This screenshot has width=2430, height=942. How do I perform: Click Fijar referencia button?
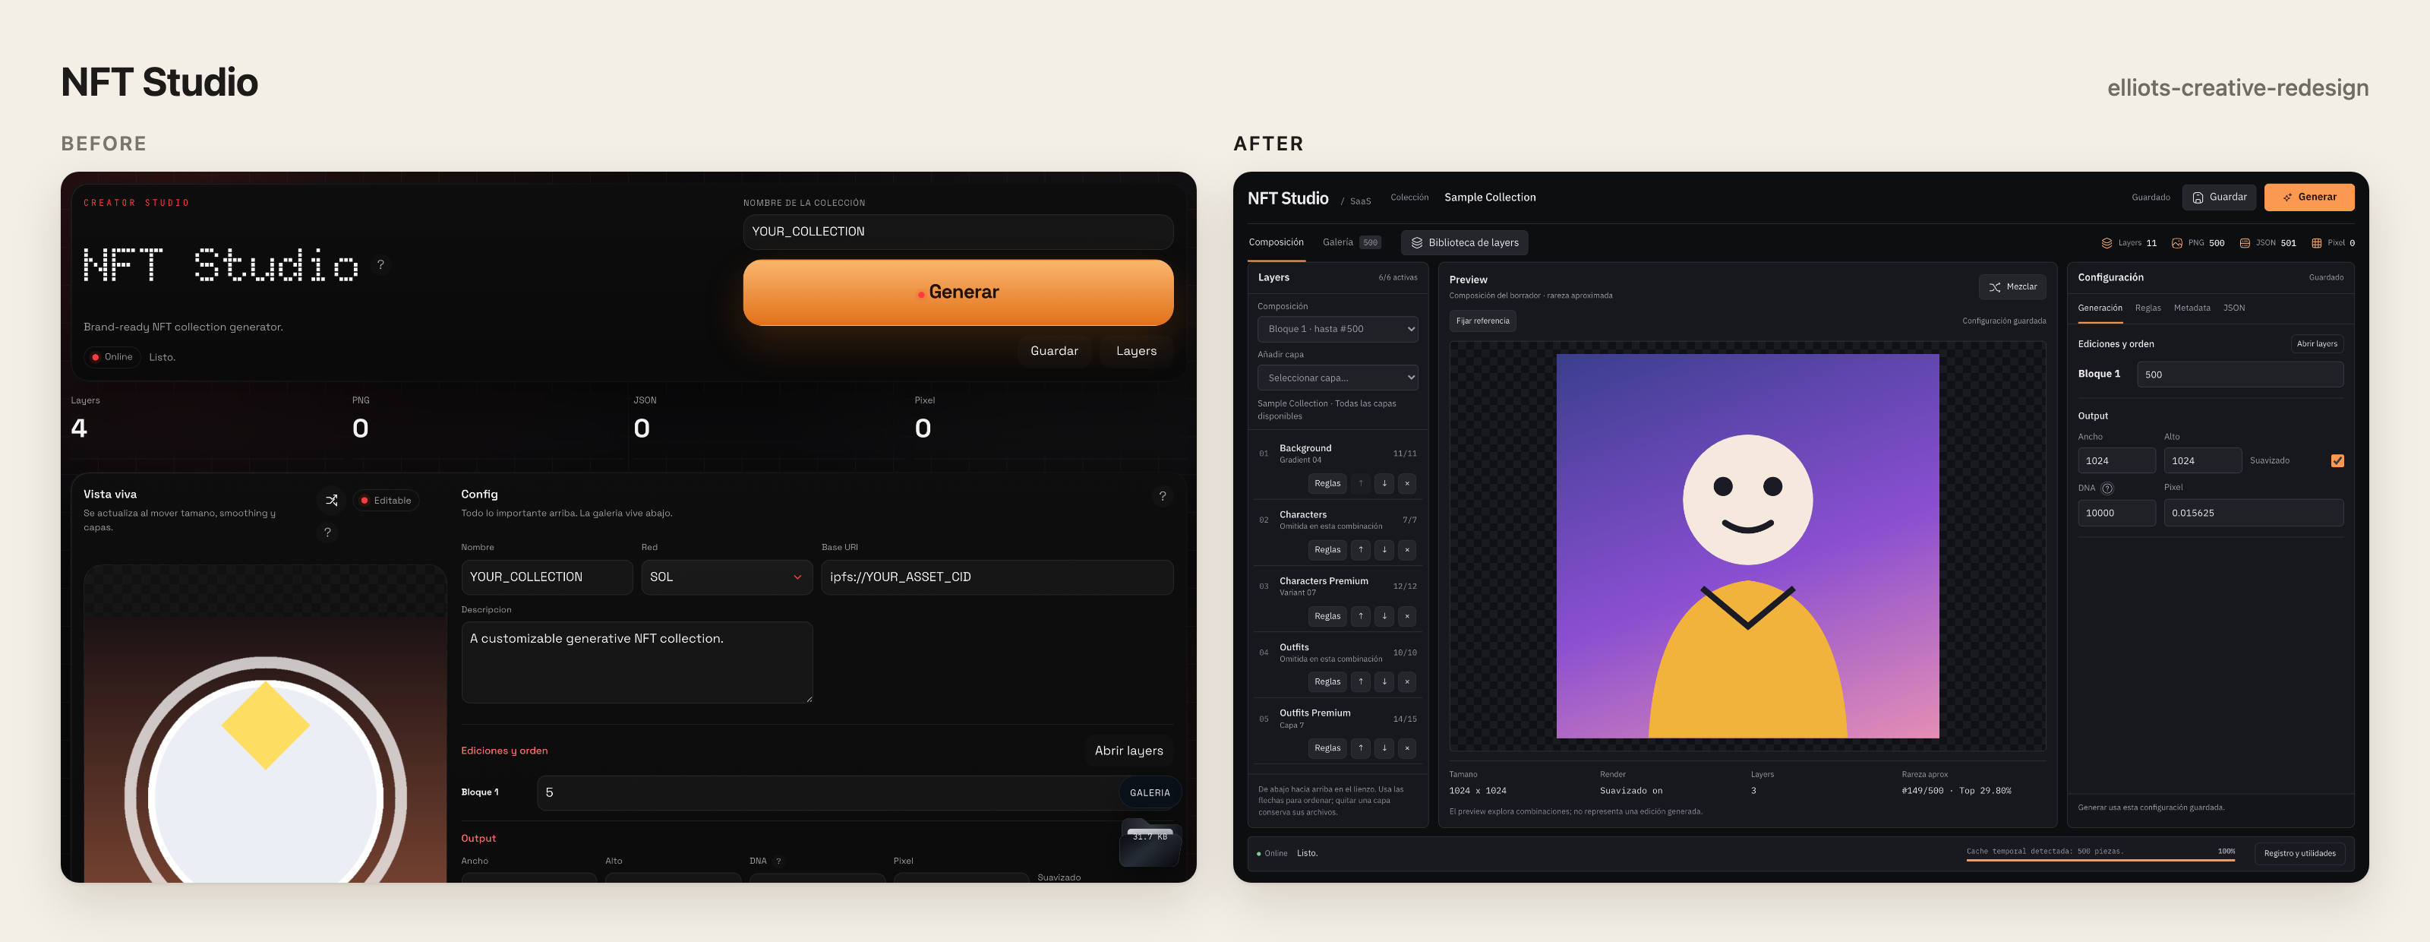tap(1482, 321)
